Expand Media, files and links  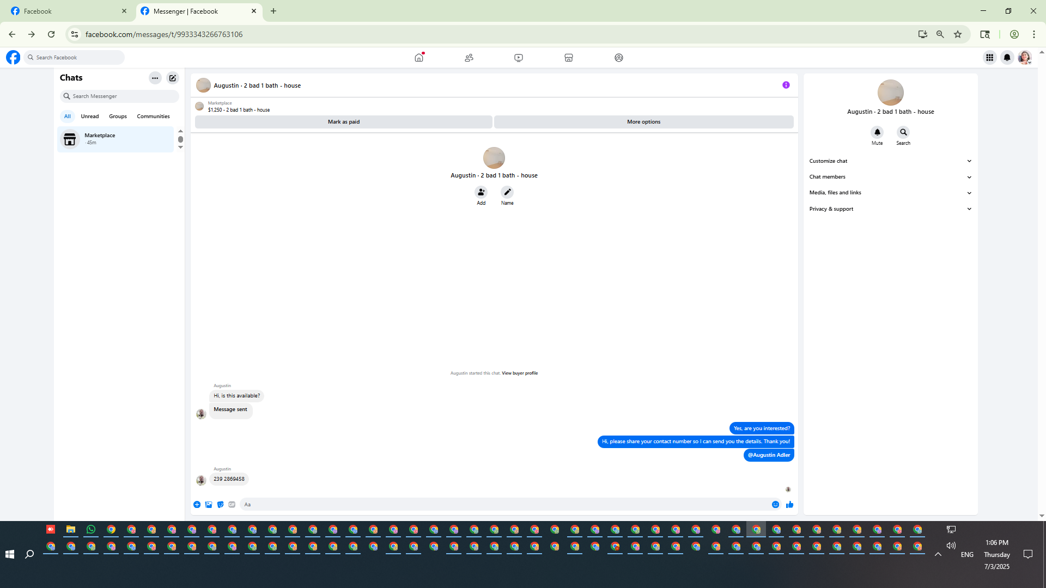point(890,193)
